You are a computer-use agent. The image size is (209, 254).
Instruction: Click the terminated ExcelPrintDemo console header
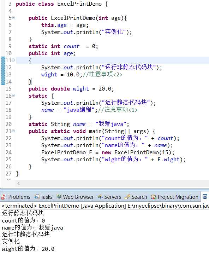point(105,206)
